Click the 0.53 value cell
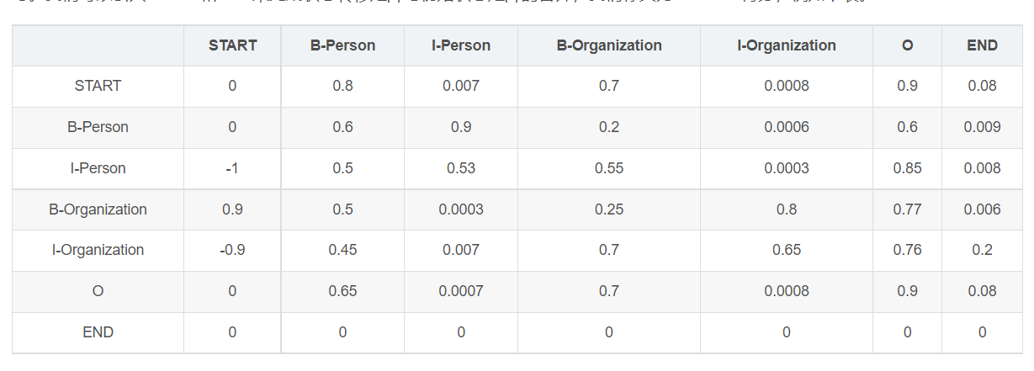The image size is (1034, 371). coord(461,168)
